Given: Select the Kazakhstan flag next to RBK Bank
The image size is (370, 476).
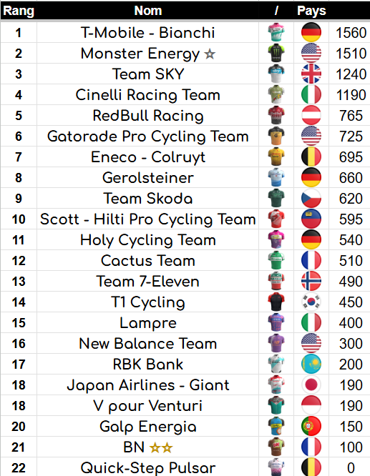Looking at the screenshot, I should pyautogui.click(x=311, y=364).
